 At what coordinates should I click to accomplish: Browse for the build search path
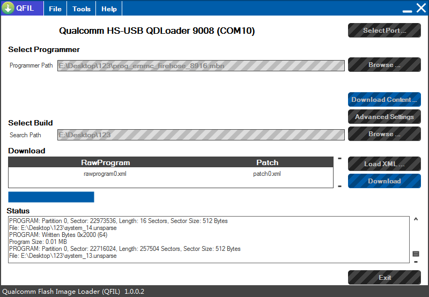tap(384, 134)
